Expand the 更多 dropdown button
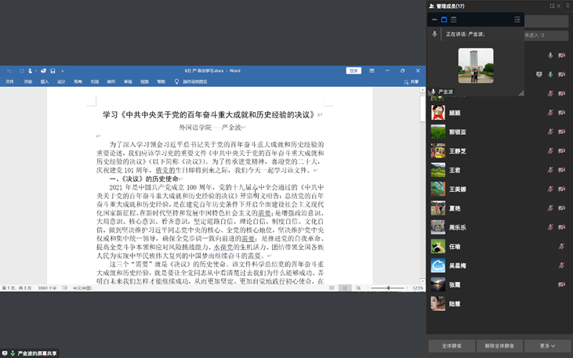 [x=547, y=346]
